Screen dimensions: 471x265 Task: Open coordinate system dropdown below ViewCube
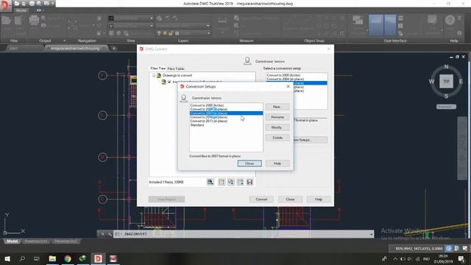click(447, 107)
